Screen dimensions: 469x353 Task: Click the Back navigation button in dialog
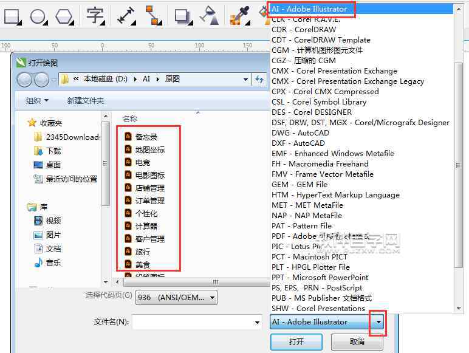(x=24, y=80)
